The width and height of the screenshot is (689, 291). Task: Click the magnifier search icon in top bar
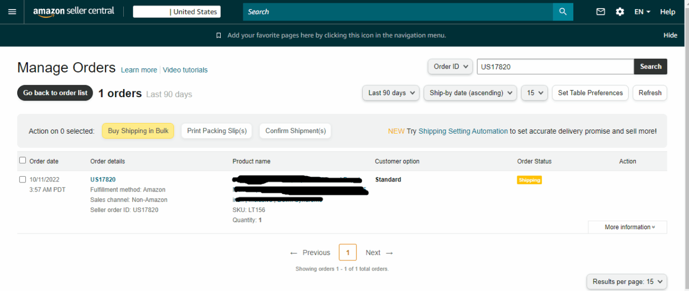[563, 12]
